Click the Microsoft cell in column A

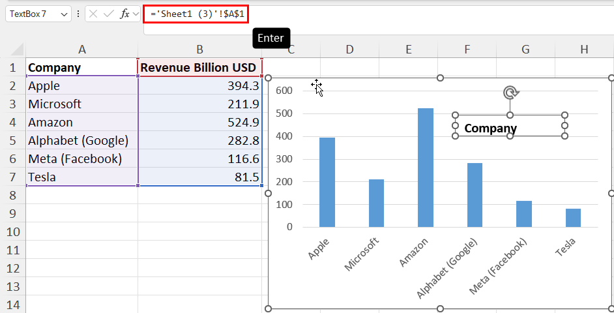[82, 104]
